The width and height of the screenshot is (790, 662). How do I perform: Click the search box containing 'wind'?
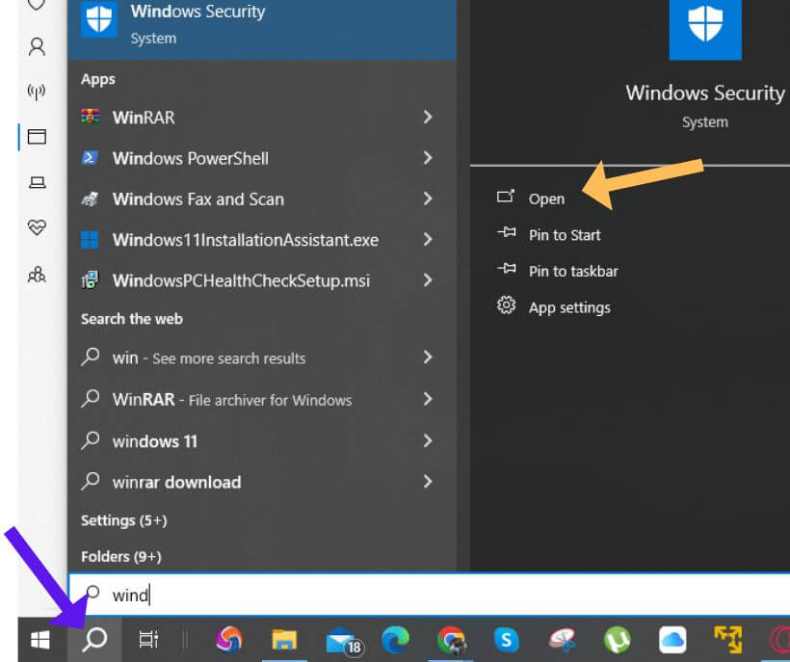tap(430, 594)
